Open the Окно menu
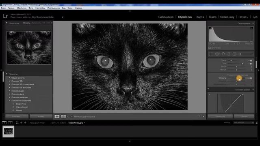Image resolution: width=260 pixels, height=146 pixels. click(x=70, y=8)
